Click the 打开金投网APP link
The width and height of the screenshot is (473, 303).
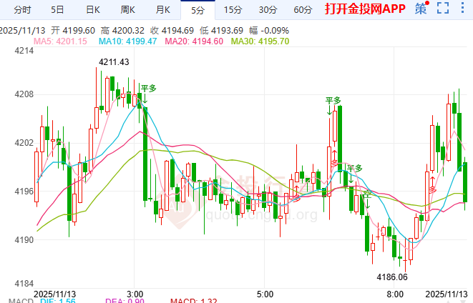coord(365,9)
